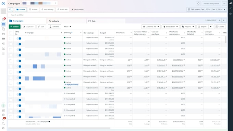The height and width of the screenshot is (131, 233).
Task: Select the Actions view button
Action: click(x=33, y=10)
